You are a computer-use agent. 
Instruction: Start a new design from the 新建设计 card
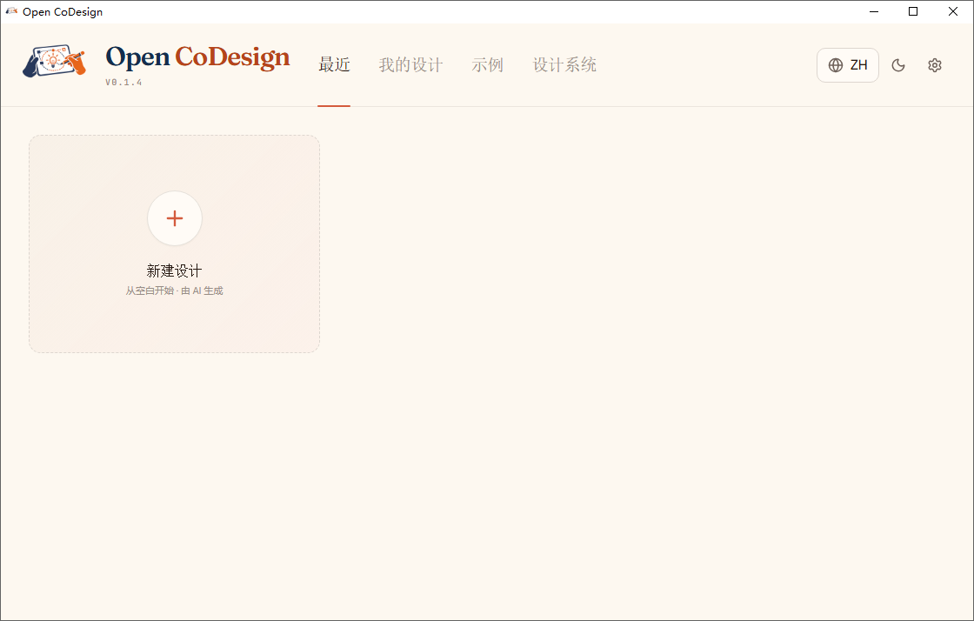click(174, 244)
